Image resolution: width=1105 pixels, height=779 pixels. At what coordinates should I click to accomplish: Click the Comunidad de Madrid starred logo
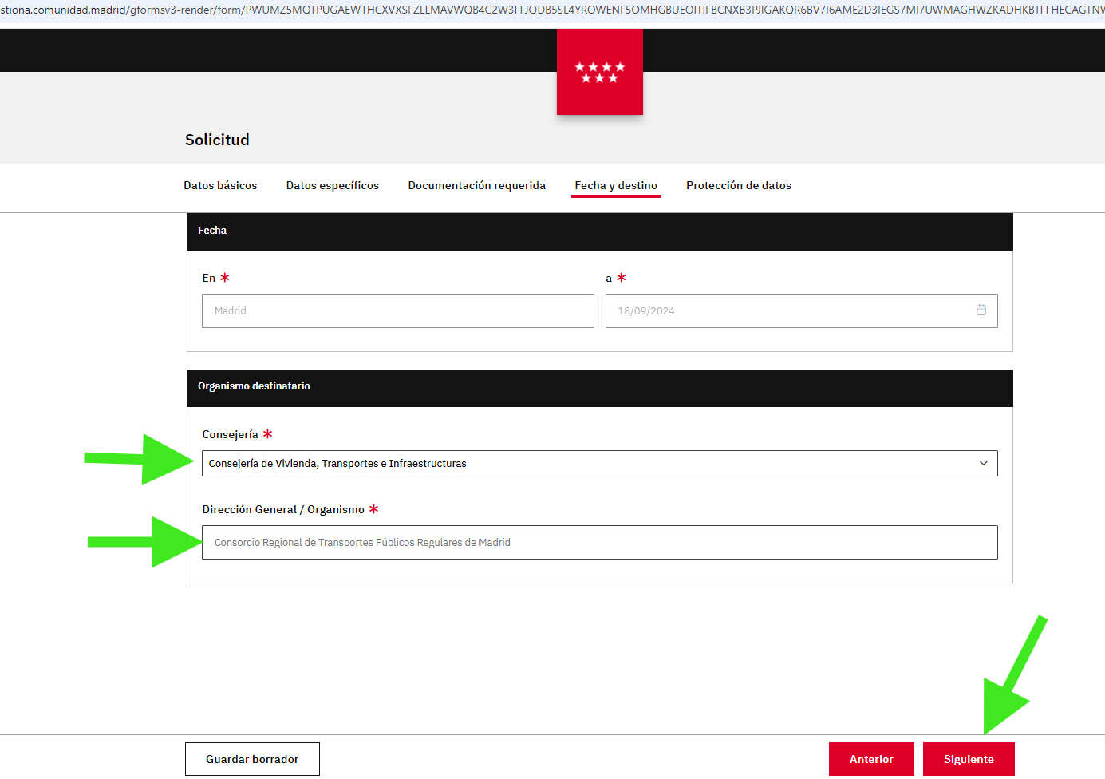599,73
